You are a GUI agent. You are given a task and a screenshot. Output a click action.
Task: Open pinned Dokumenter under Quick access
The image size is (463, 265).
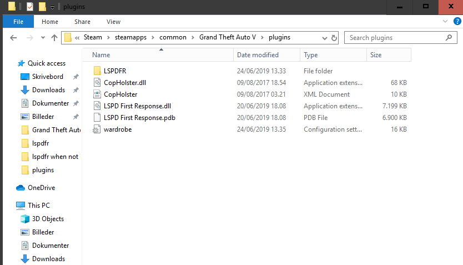[51, 103]
